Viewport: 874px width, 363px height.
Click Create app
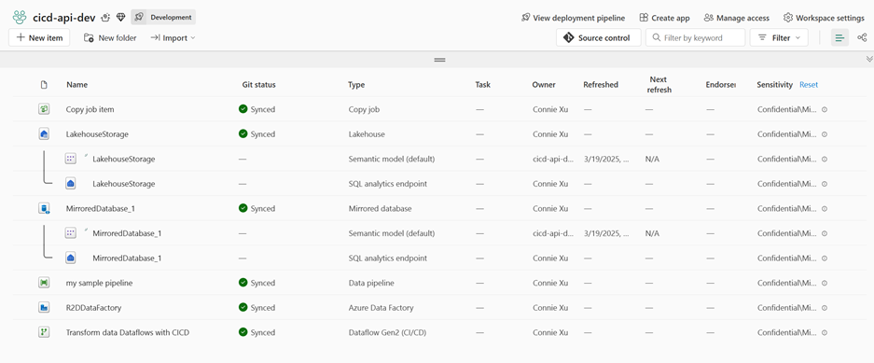[664, 18]
